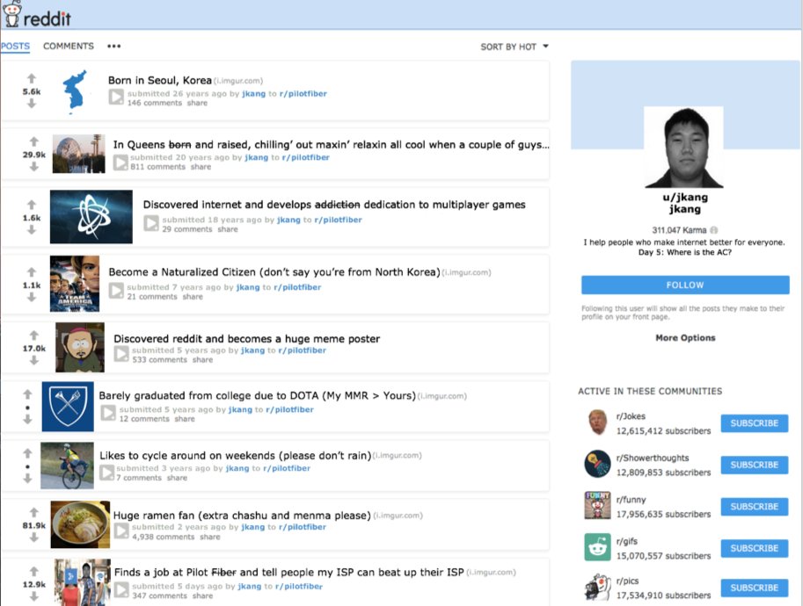Image resolution: width=803 pixels, height=606 pixels.
Task: Downvote the 'Discovered internet' post
Action: click(x=32, y=229)
